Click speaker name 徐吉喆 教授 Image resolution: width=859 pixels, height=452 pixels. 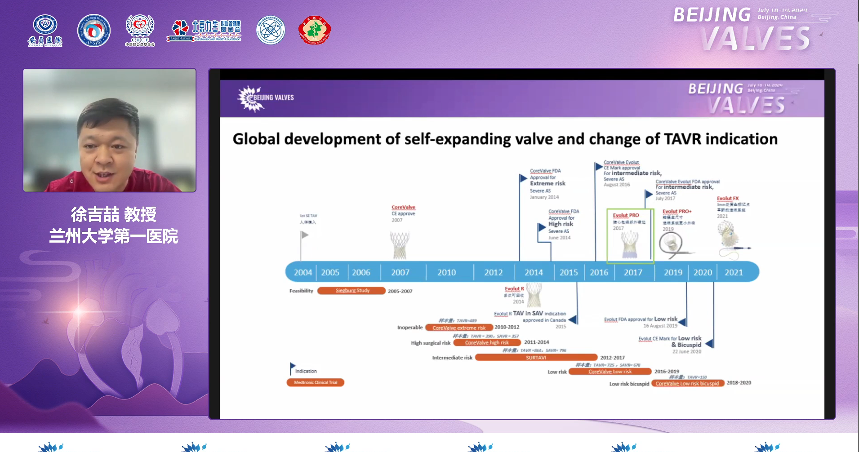(114, 214)
